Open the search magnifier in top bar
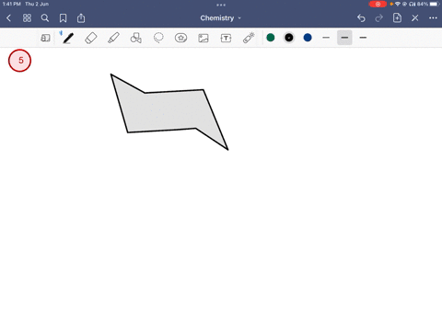Viewport: 442px width, 331px height. click(45, 18)
